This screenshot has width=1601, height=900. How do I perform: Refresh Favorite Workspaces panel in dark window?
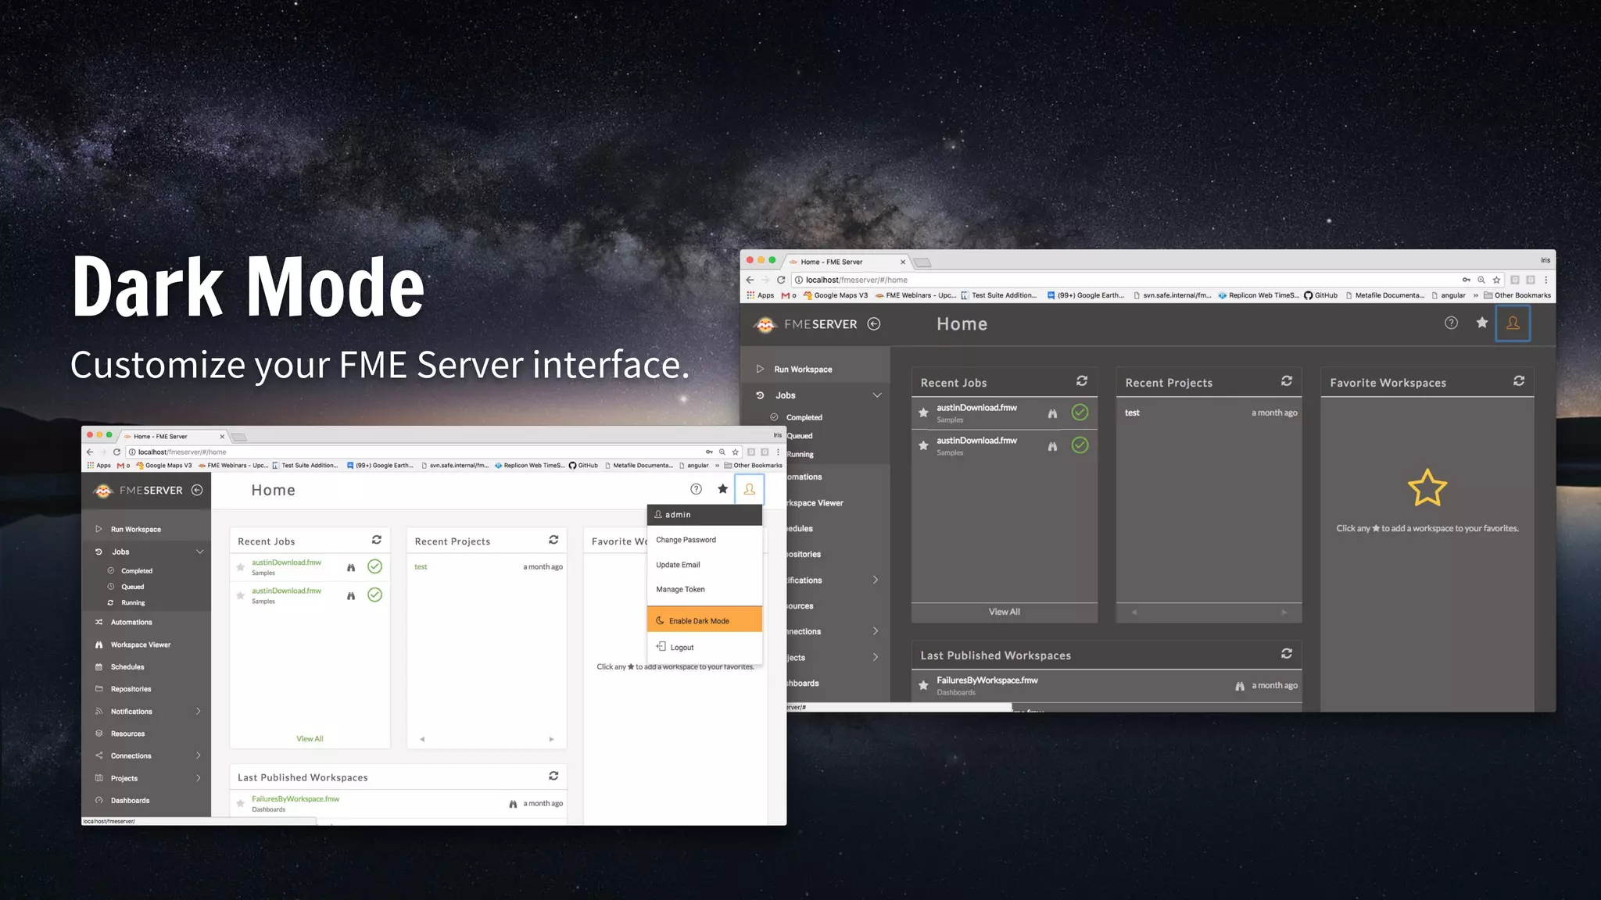[x=1519, y=380]
